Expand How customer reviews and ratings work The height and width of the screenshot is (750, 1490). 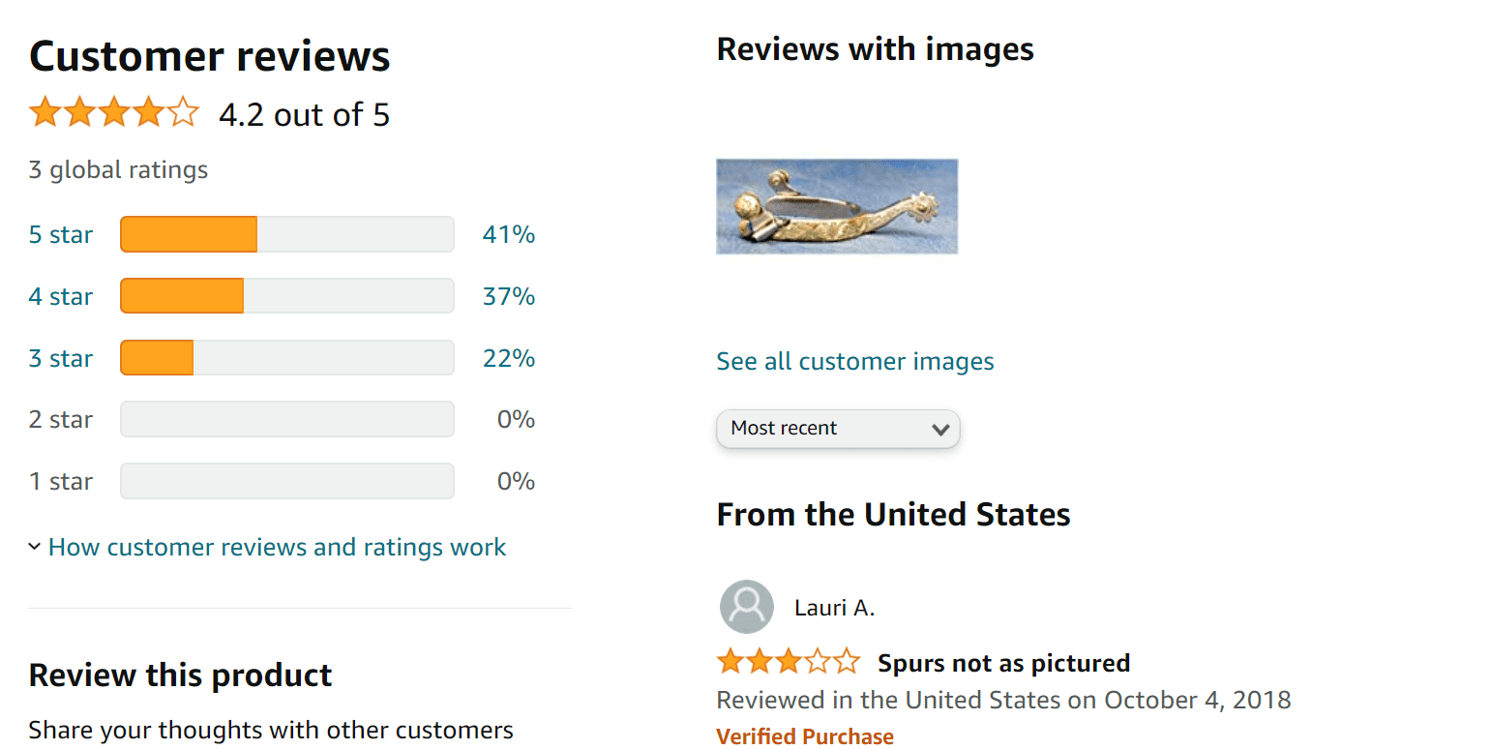tap(277, 548)
